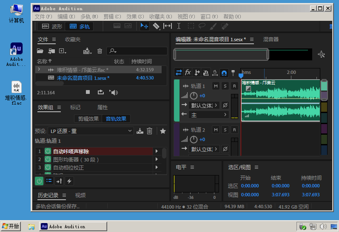Click the Import File icon
The height and width of the screenshot is (232, 339).
point(51,51)
